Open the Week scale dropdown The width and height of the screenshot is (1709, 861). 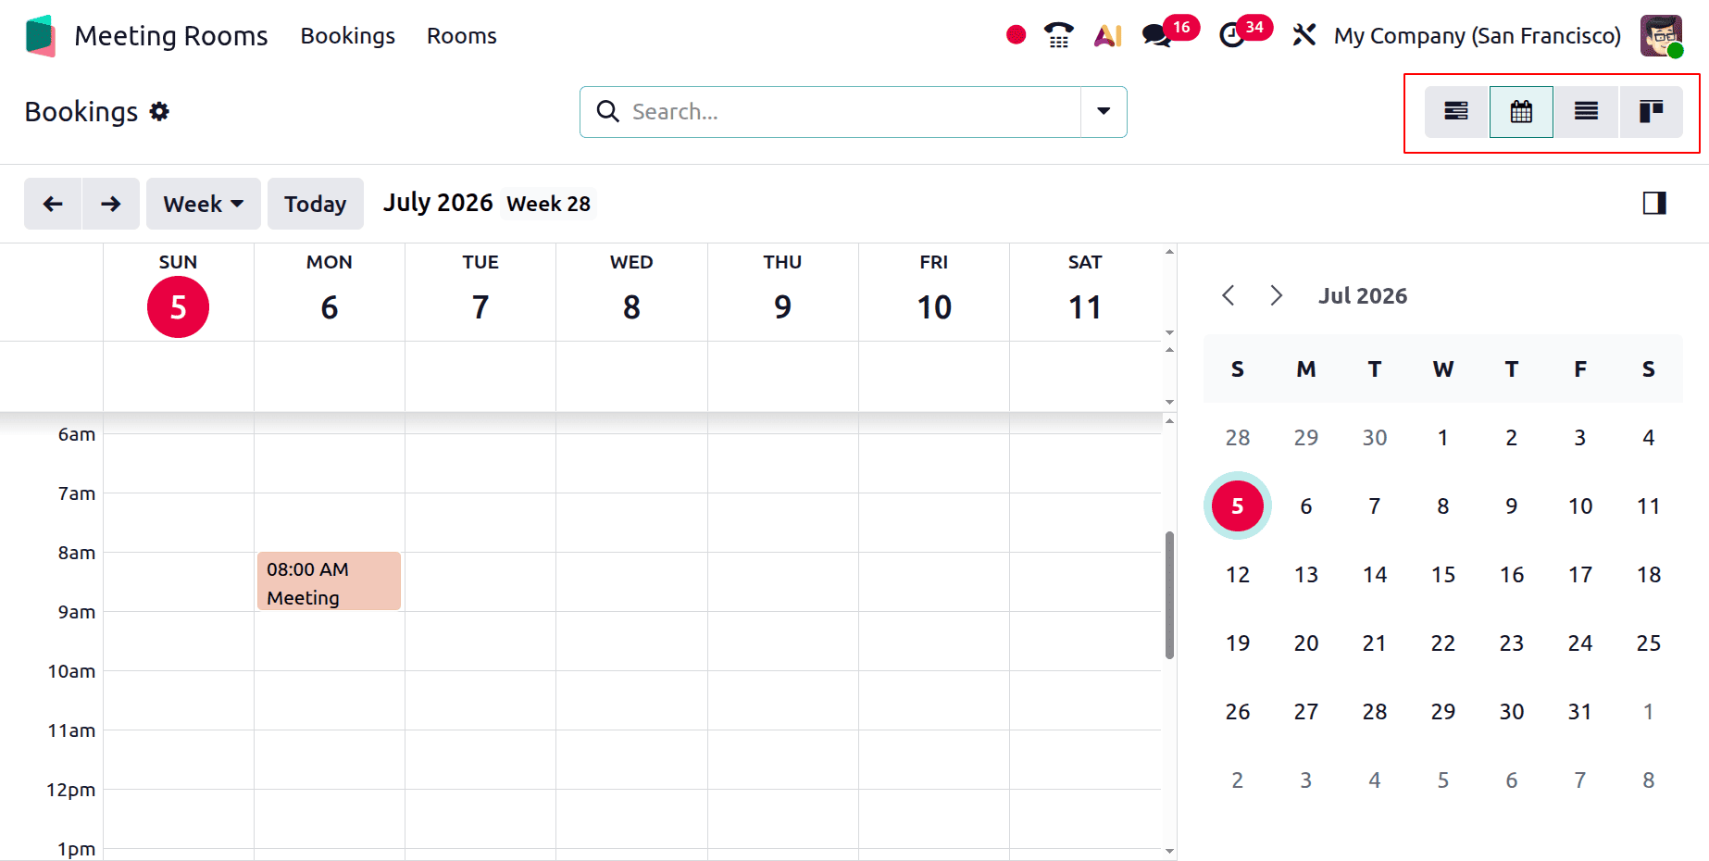coord(204,204)
